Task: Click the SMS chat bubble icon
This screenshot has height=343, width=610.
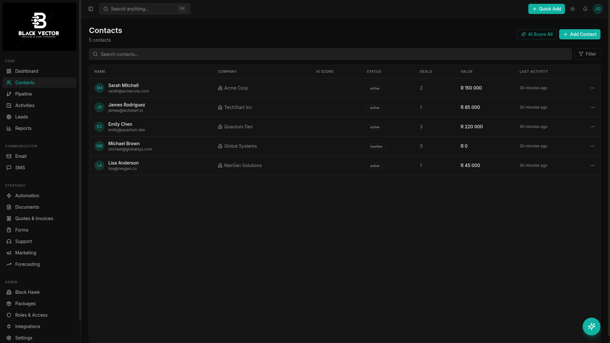Action: click(9, 168)
